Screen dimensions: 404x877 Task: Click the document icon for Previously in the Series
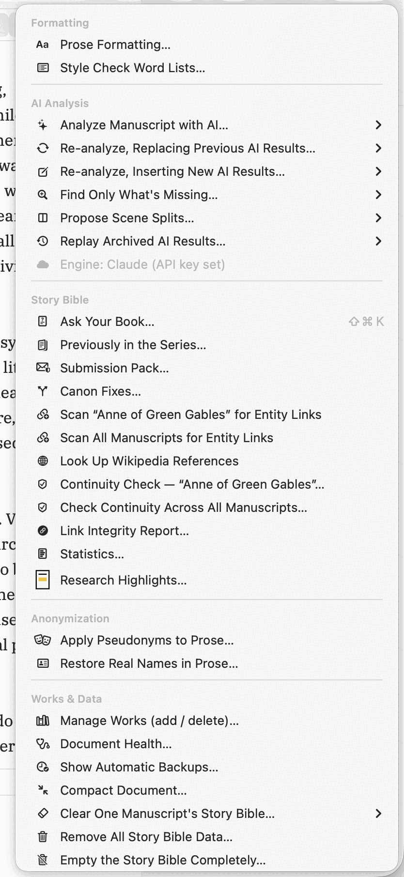[x=43, y=345]
